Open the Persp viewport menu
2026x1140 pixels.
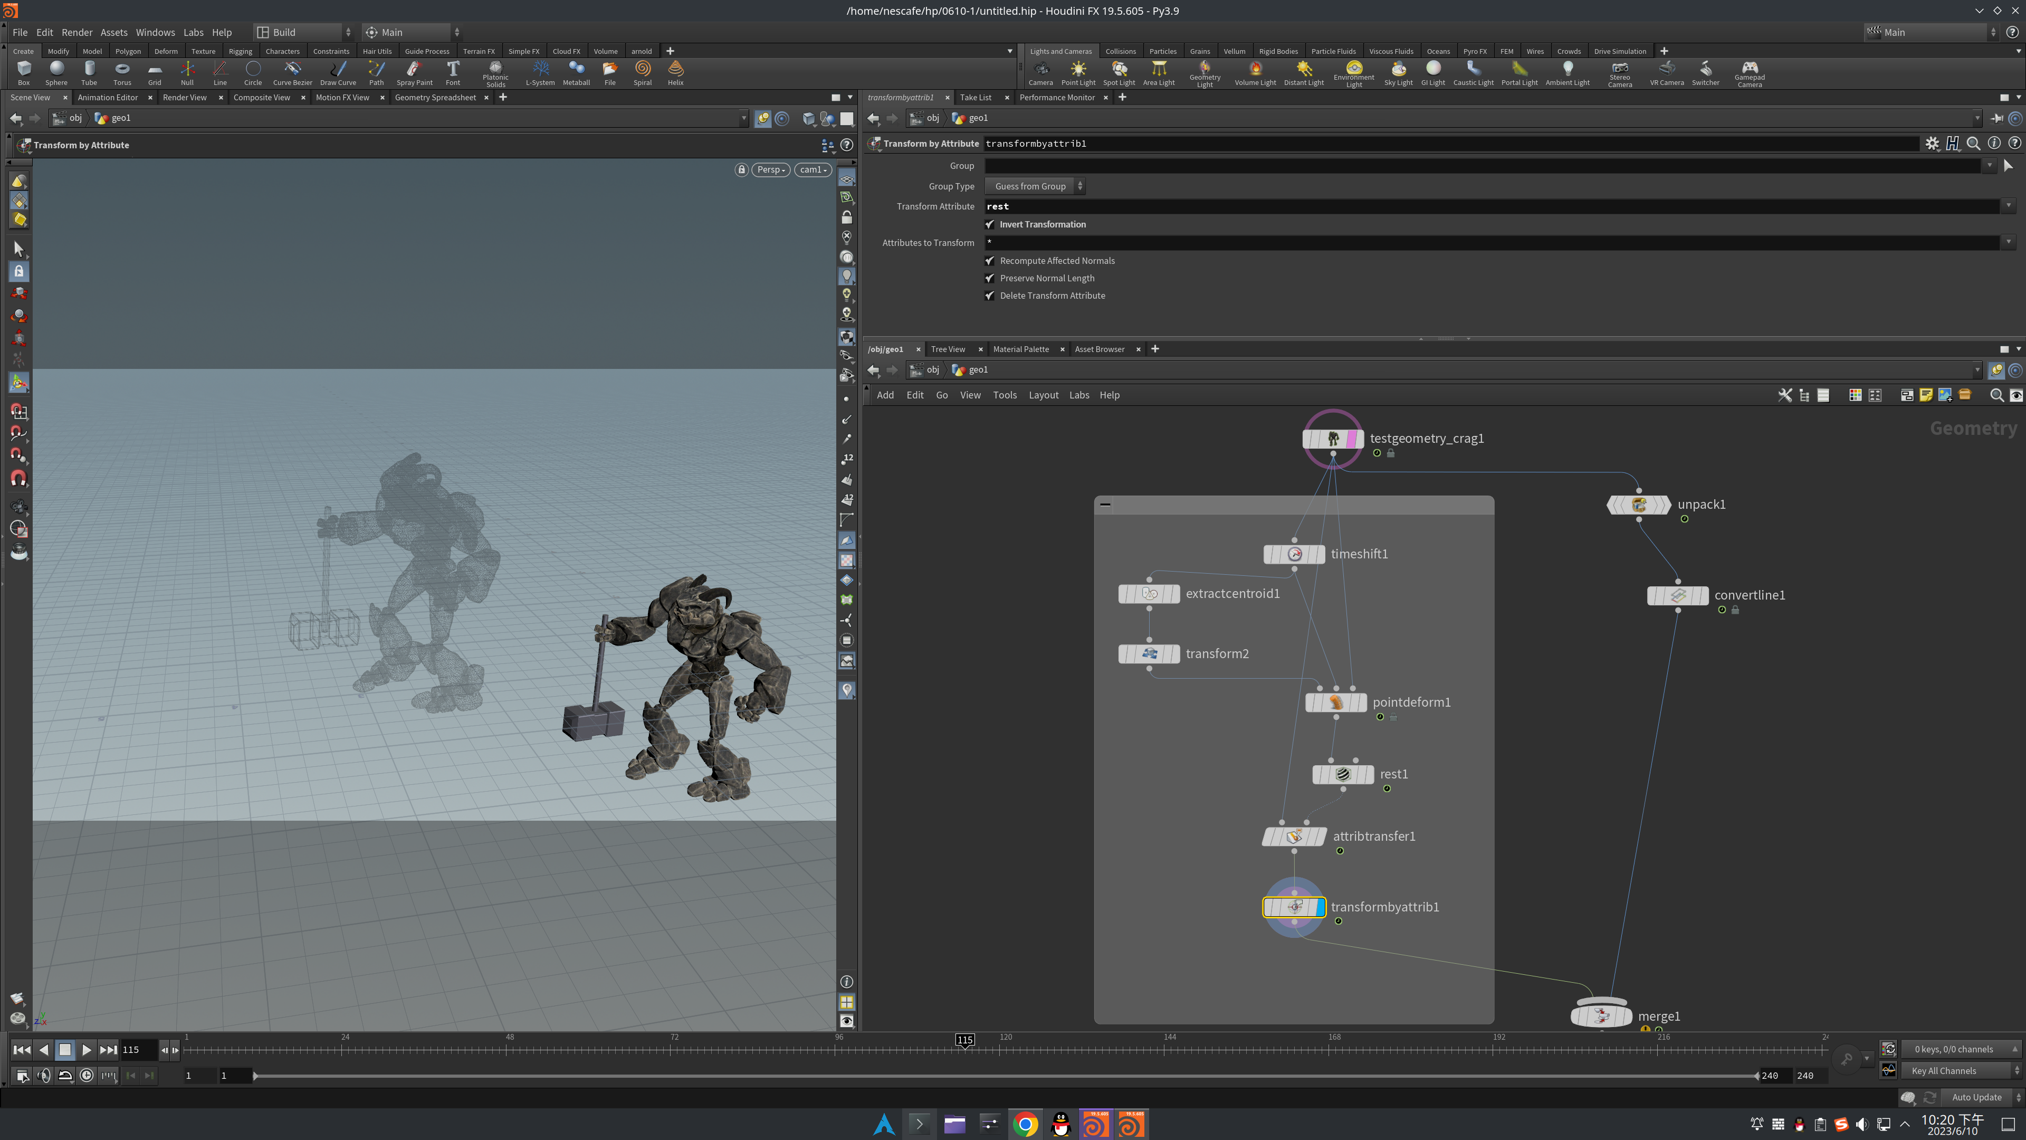[x=771, y=169]
